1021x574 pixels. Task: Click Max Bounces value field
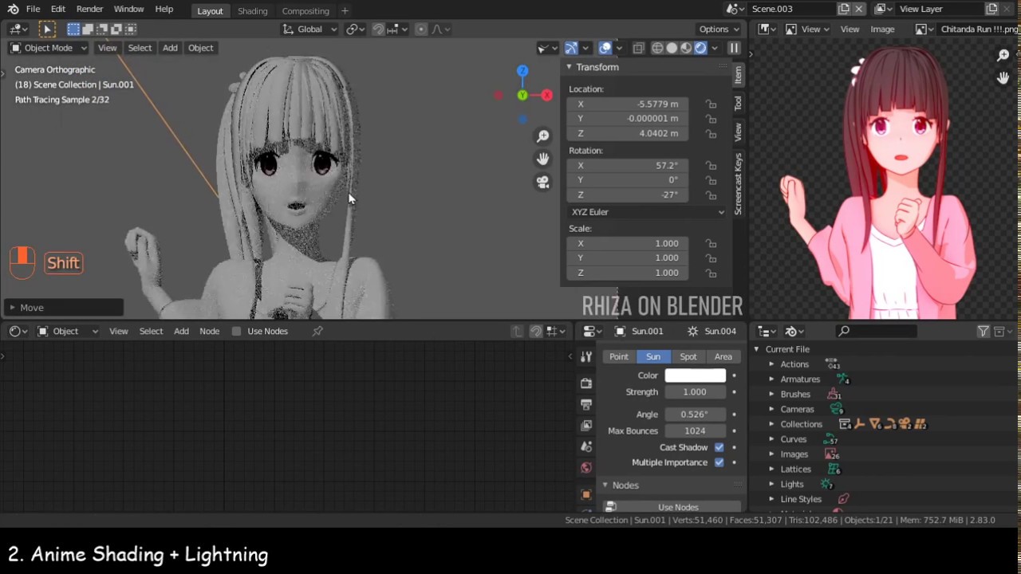pos(695,431)
